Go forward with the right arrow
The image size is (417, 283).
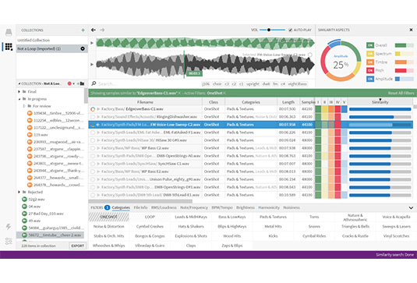click(x=102, y=30)
